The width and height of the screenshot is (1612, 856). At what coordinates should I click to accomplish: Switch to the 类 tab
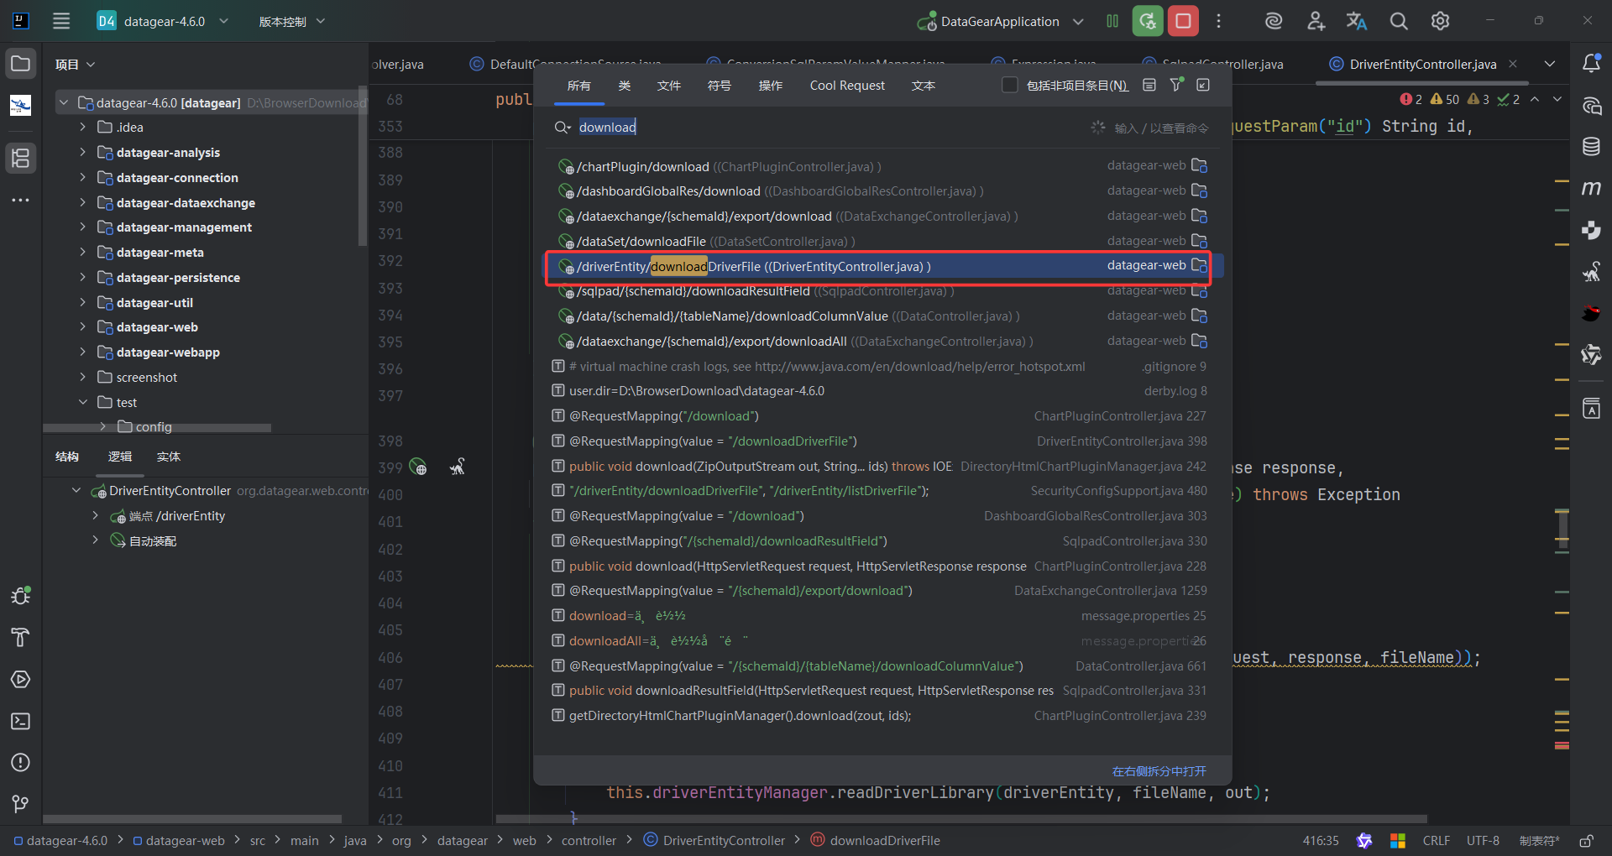625,86
